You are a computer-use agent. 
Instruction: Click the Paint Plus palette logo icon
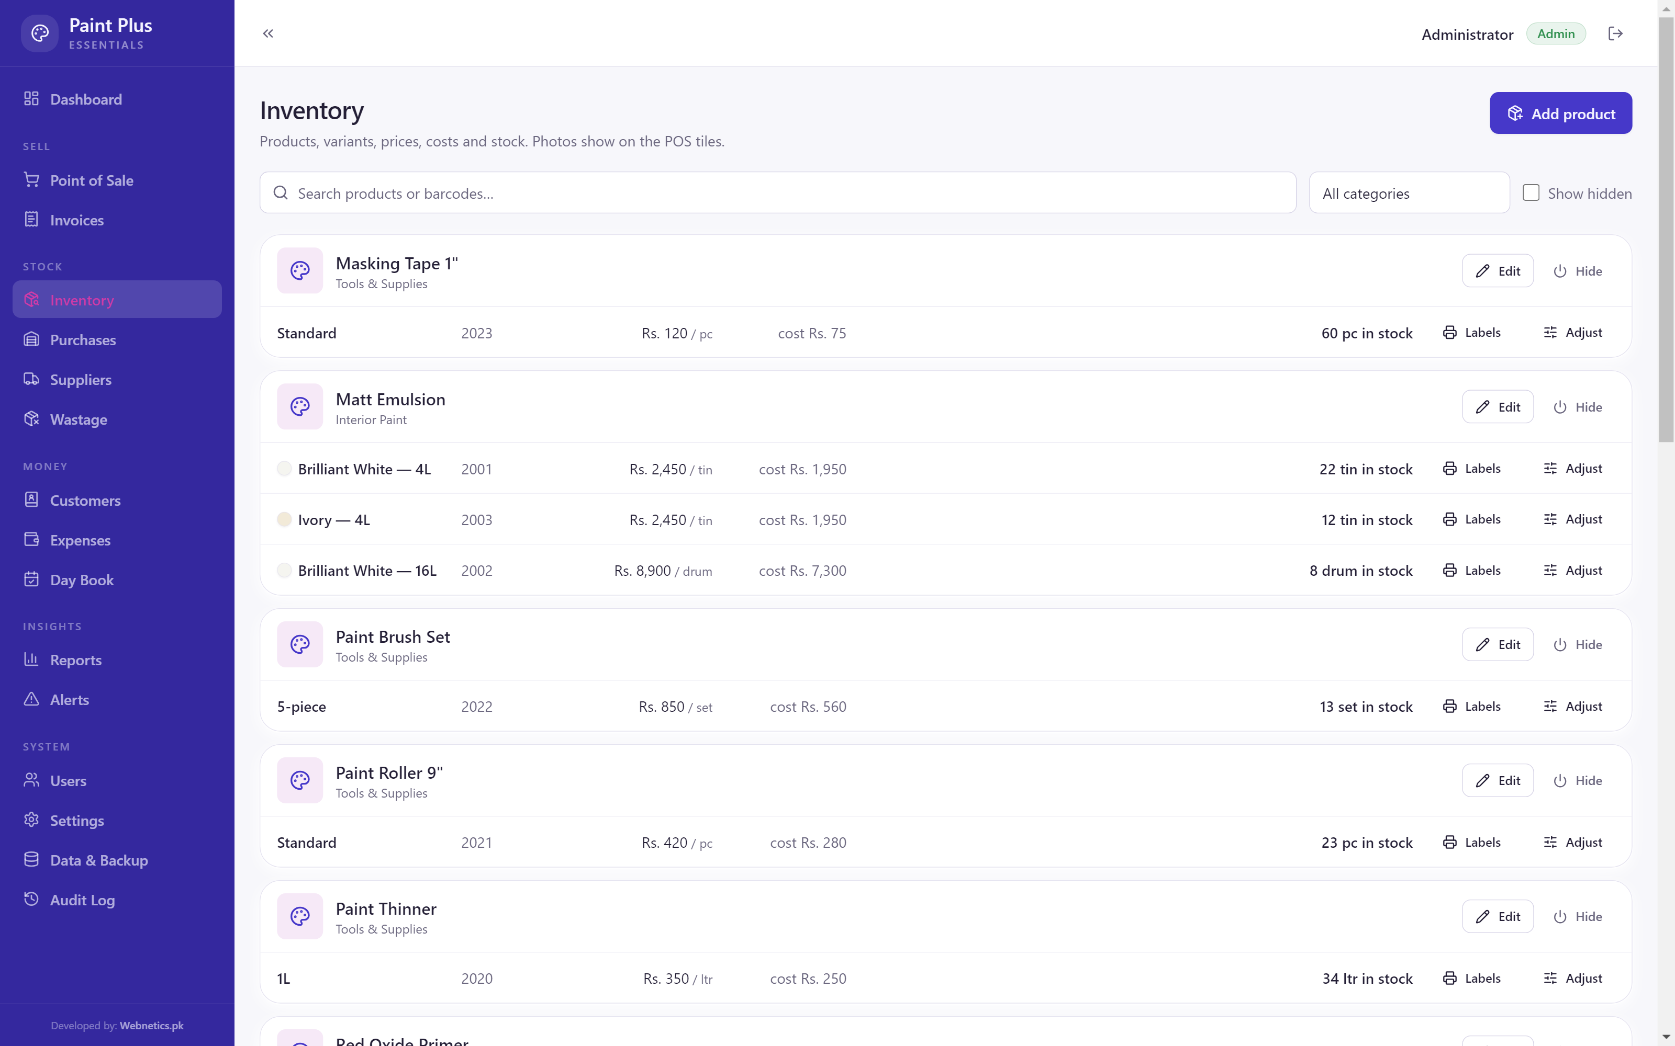coord(39,33)
